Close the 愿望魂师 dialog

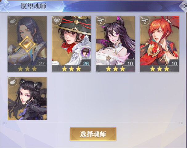click(184, 6)
